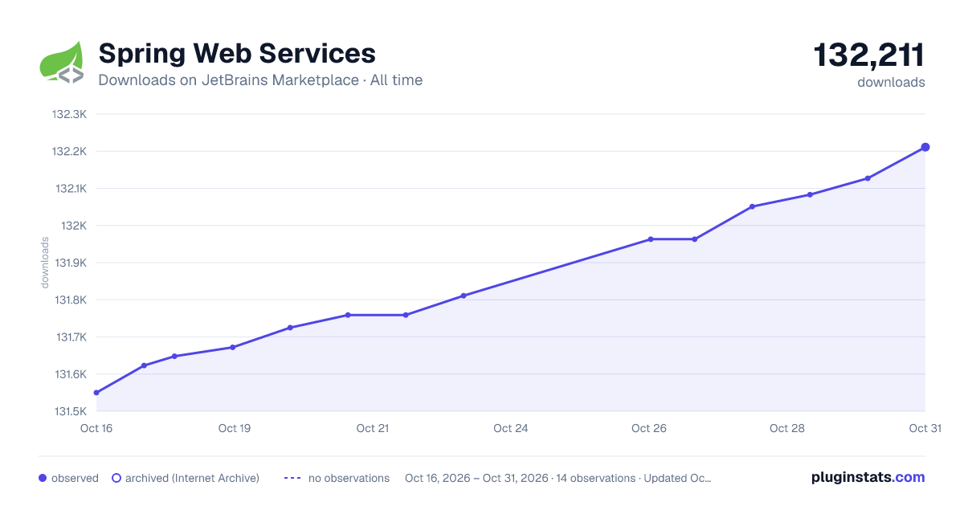Select the final Oct 31 data point
The height and width of the screenshot is (506, 964).
(x=925, y=147)
